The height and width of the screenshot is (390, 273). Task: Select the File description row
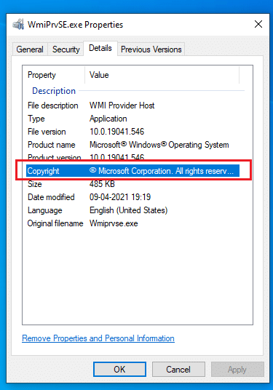pyautogui.click(x=133, y=106)
